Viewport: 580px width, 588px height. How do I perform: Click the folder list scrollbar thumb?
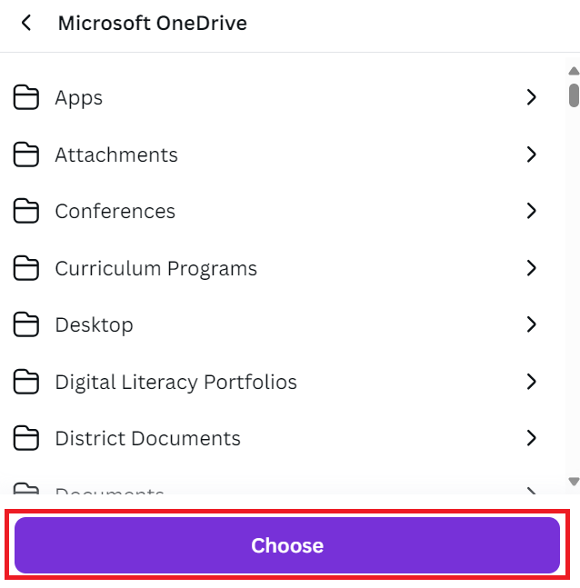tap(574, 95)
